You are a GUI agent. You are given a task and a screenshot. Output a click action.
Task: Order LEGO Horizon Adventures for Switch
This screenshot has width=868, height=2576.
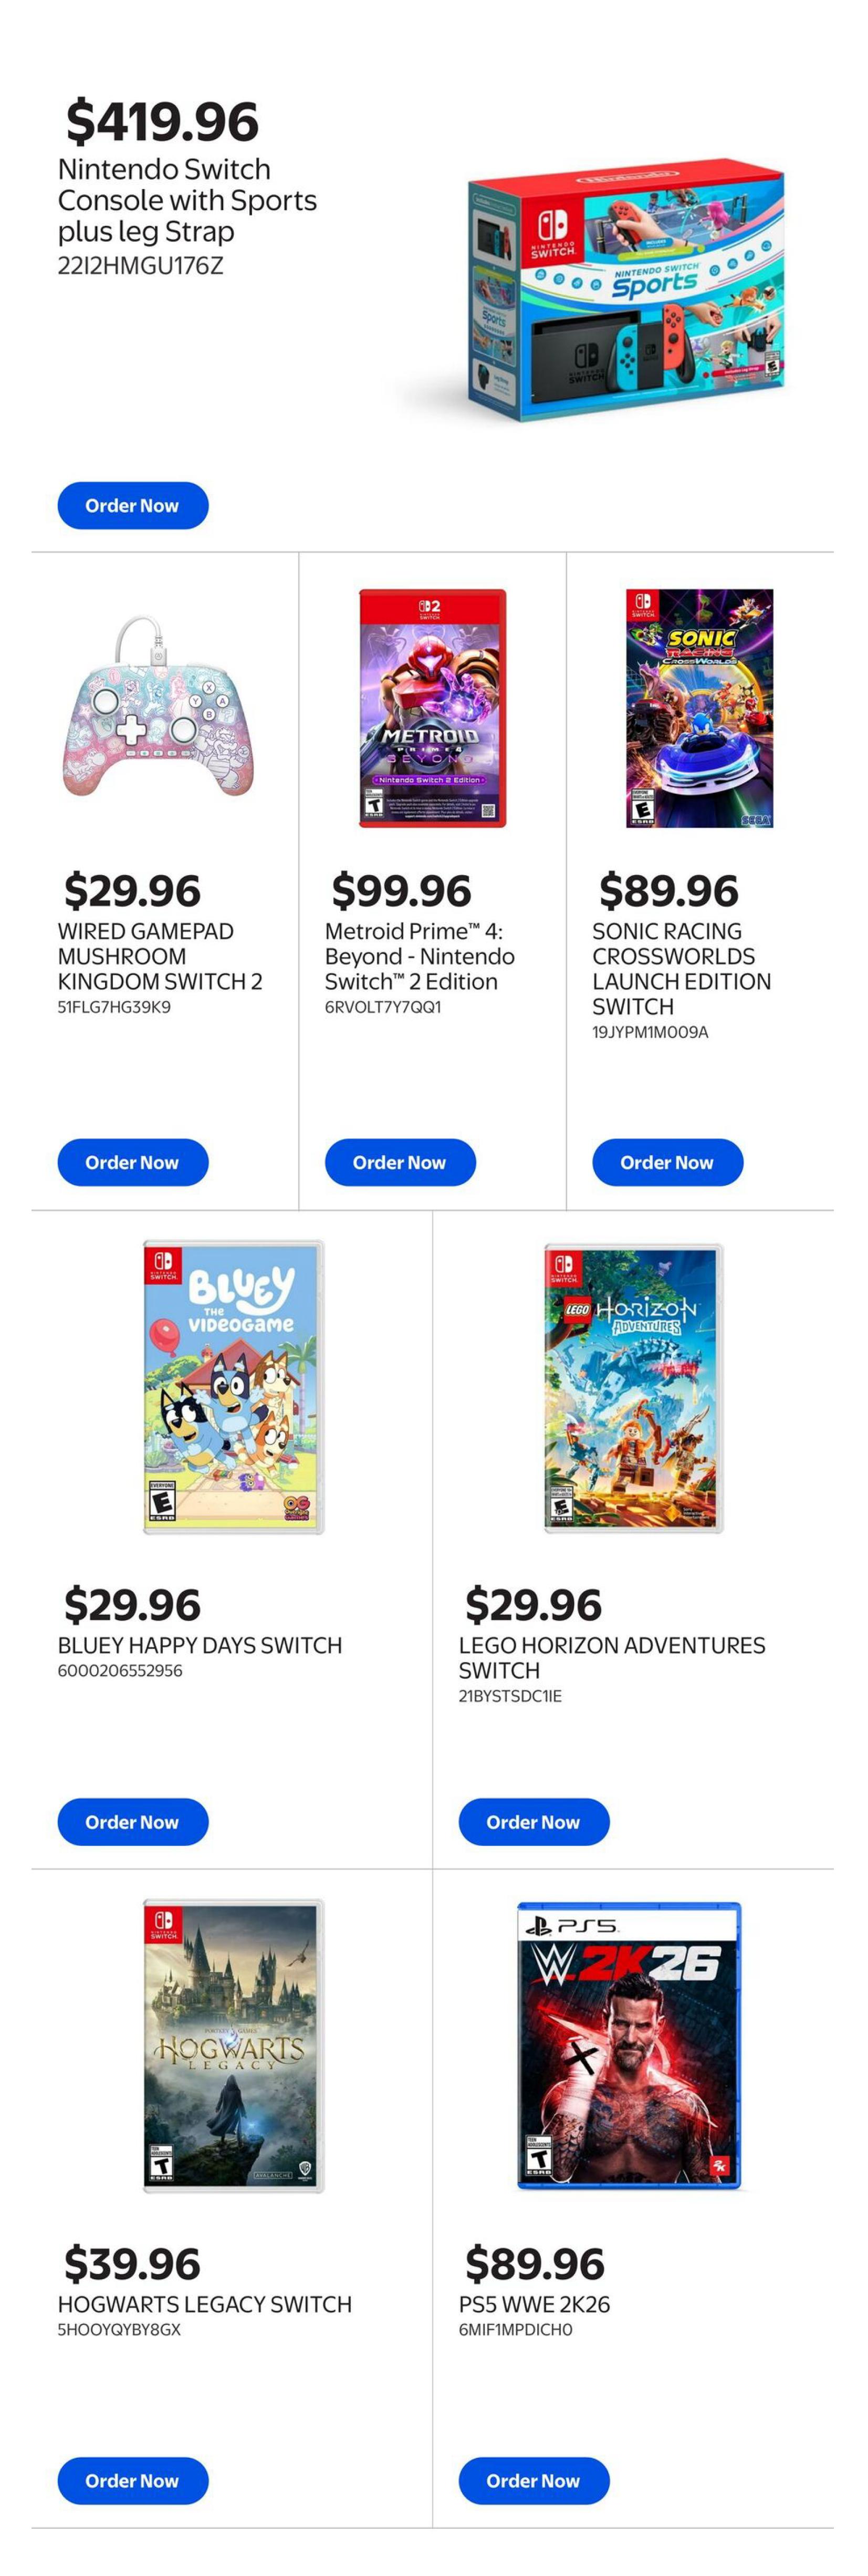pyautogui.click(x=533, y=1822)
